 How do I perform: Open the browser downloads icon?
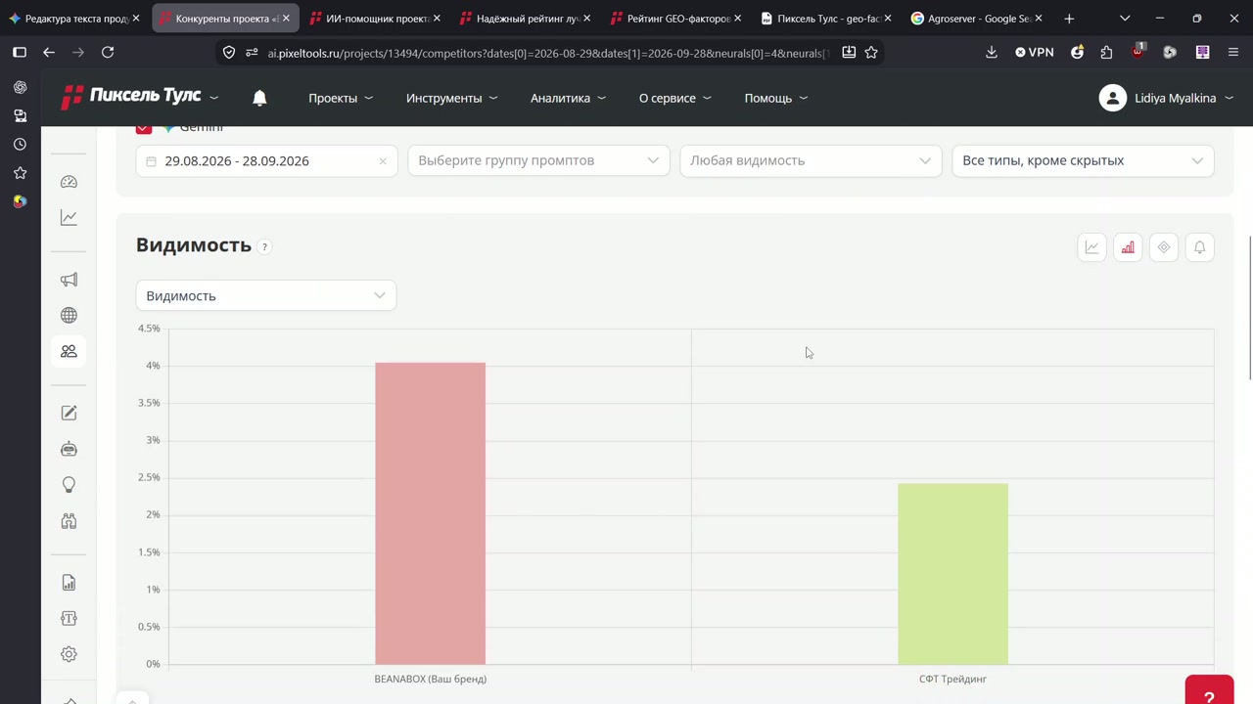tap(992, 52)
